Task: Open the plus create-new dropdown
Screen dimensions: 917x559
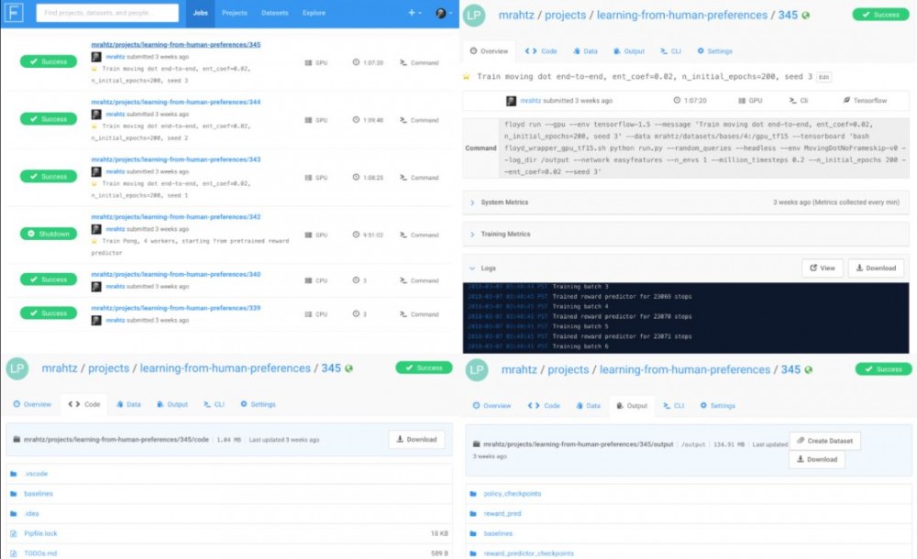Action: [414, 12]
